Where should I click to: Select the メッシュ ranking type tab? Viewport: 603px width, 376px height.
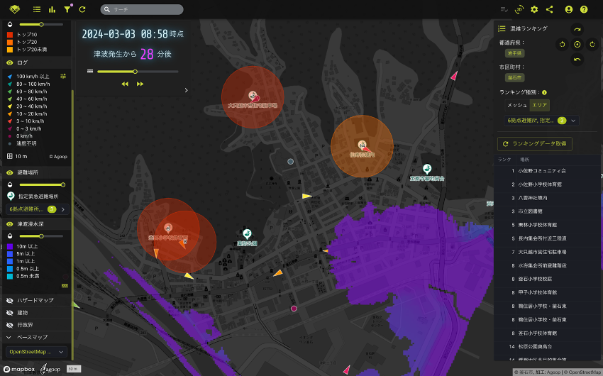[516, 105]
